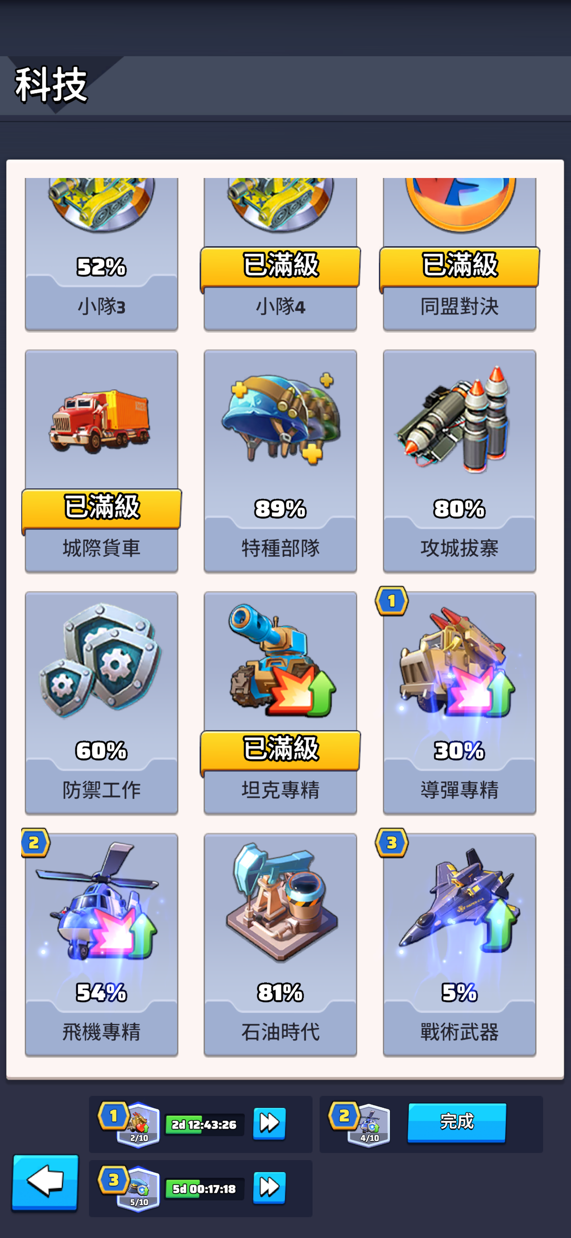Viewport: 571px width, 1238px height.
Task: Open the 飛機專精 helicopter technology
Action: (101, 944)
